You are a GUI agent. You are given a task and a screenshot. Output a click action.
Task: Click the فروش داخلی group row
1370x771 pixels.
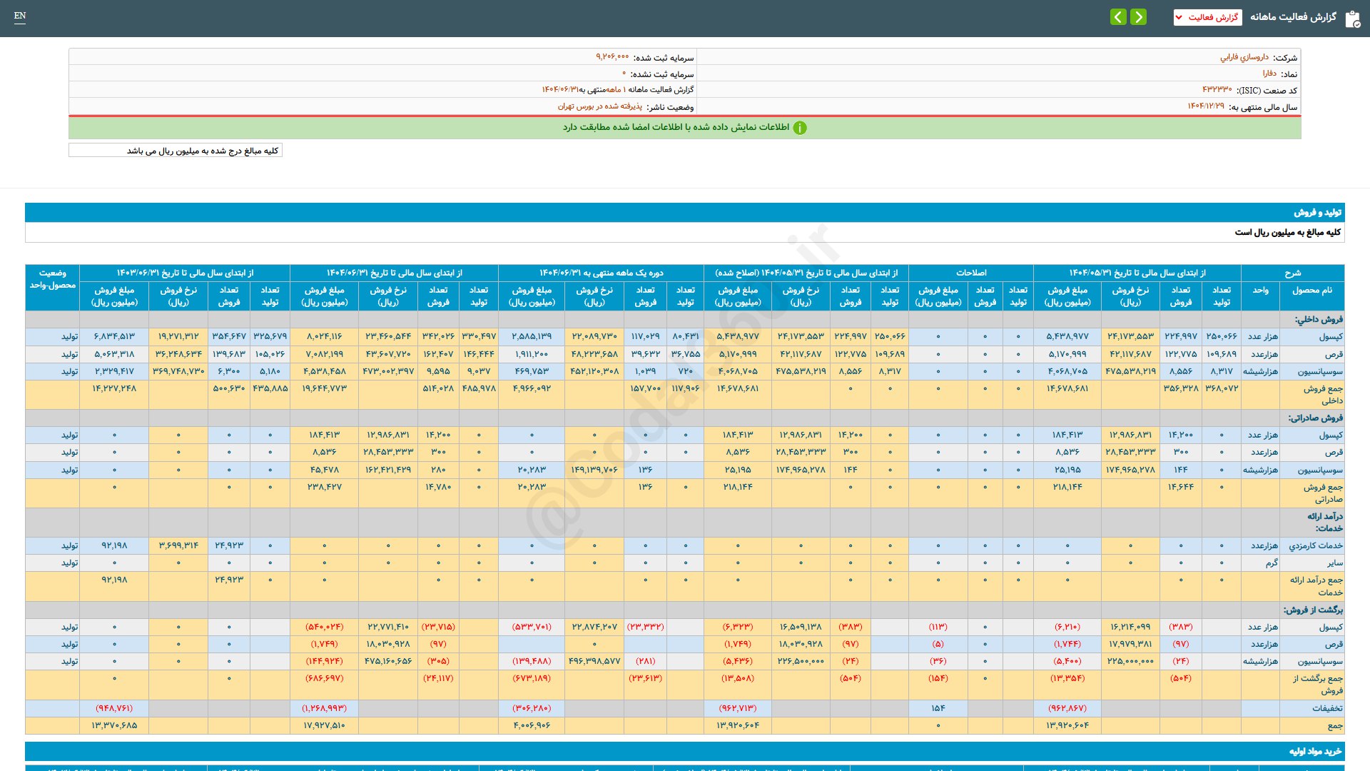pos(1318,319)
